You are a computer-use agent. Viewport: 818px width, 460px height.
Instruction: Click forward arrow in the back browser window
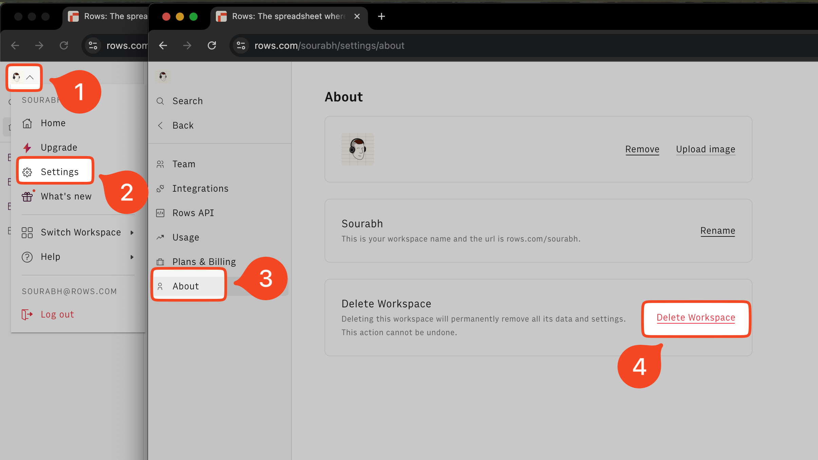[39, 45]
